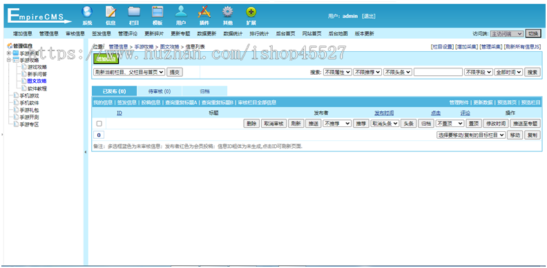
Task: Select the 手游礼包 tree item
Action: pyautogui.click(x=29, y=110)
